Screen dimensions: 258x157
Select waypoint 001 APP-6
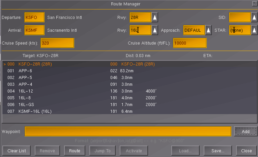click(130, 71)
